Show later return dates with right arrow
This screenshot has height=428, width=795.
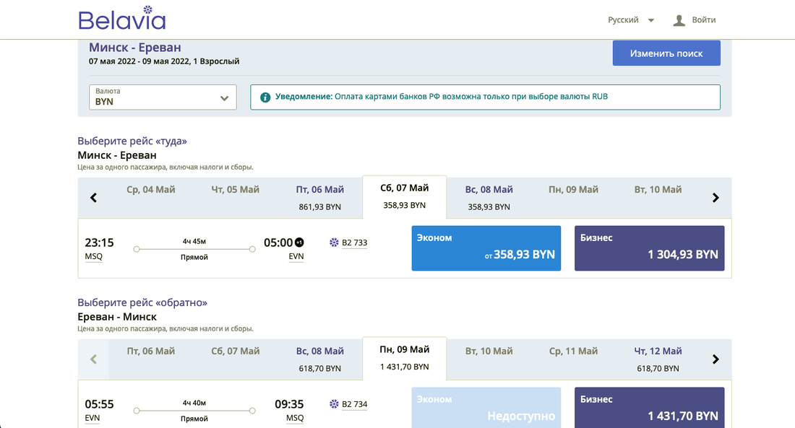(715, 359)
